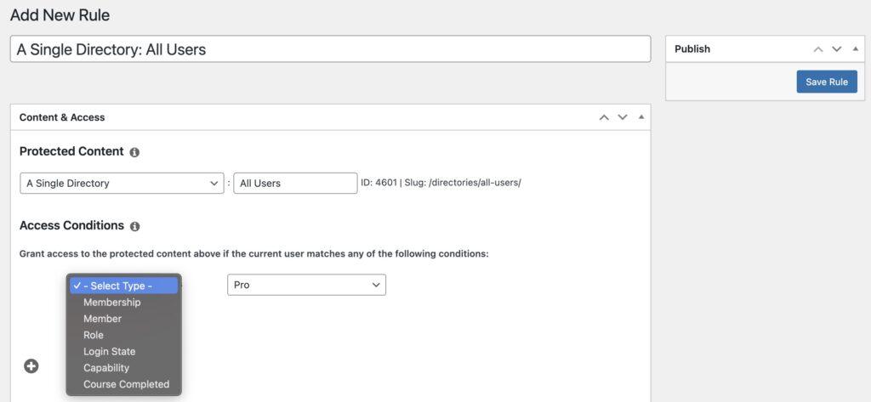Move Publish box down
Image resolution: width=871 pixels, height=402 pixels.
pyautogui.click(x=837, y=48)
